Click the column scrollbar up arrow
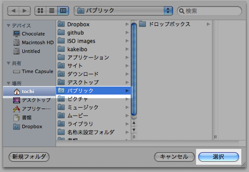This screenshot has width=249, height=172. click(134, 123)
